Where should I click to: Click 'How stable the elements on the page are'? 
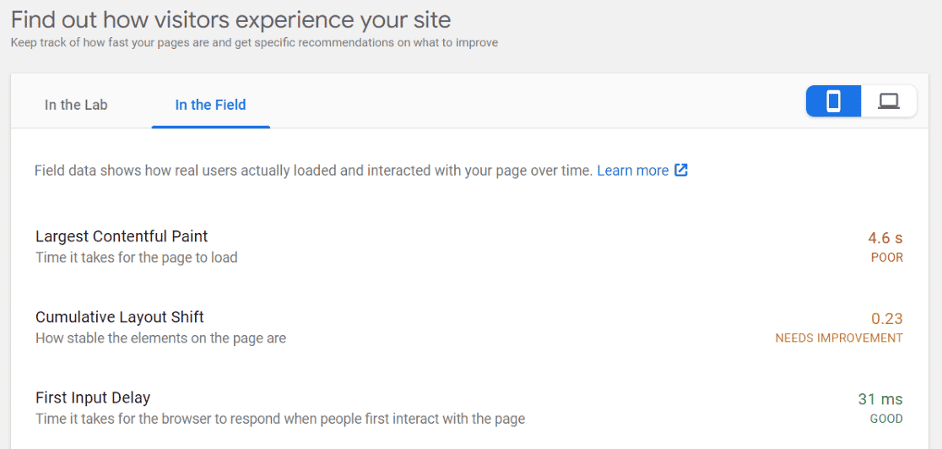pyautogui.click(x=160, y=338)
